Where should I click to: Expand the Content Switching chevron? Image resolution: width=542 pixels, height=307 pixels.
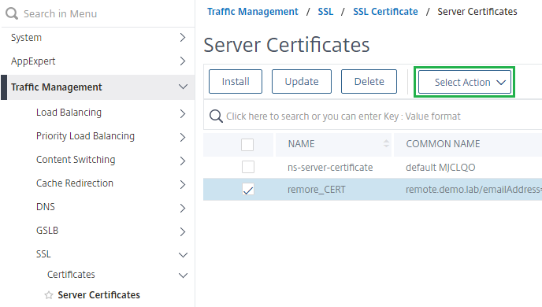(x=183, y=161)
